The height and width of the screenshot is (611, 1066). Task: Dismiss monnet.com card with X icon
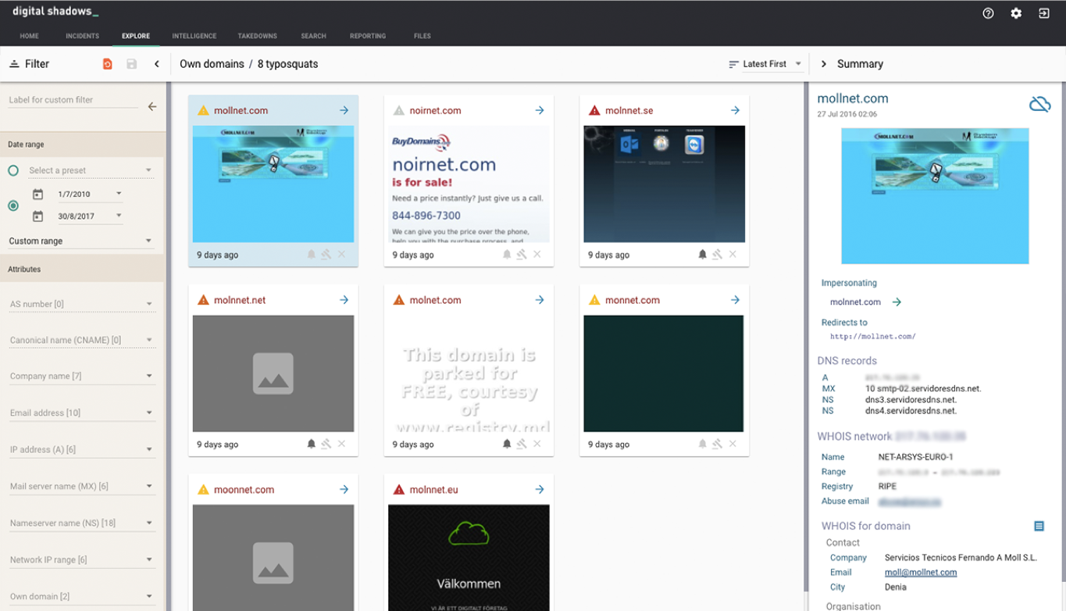tap(733, 444)
